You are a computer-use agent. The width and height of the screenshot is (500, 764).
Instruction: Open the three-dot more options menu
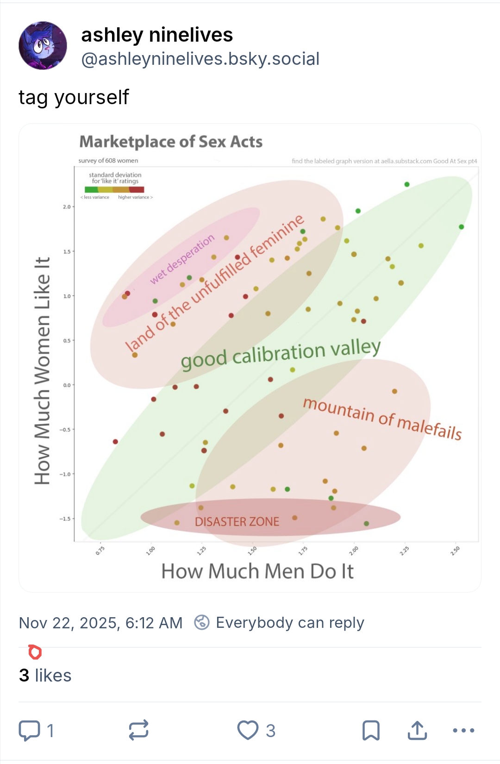point(463,730)
